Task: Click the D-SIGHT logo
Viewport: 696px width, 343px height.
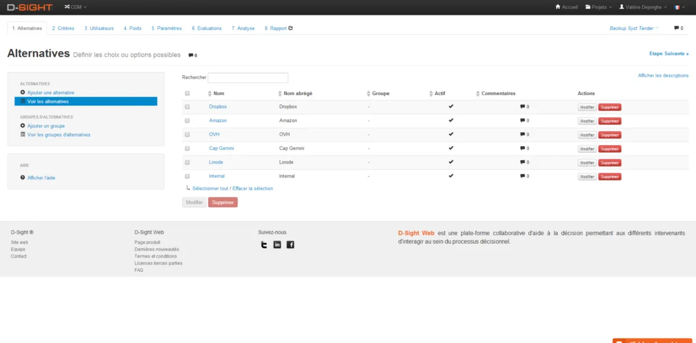Action: click(30, 7)
